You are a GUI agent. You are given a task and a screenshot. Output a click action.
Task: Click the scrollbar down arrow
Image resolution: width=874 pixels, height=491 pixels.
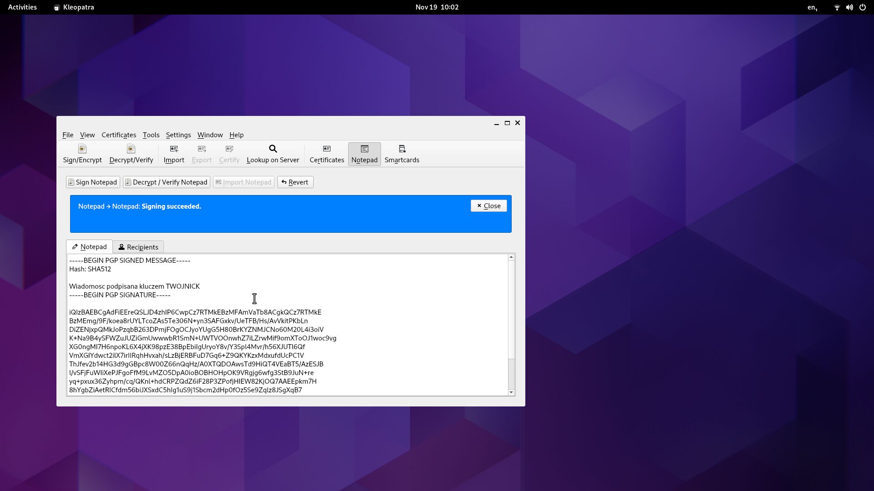pos(511,392)
